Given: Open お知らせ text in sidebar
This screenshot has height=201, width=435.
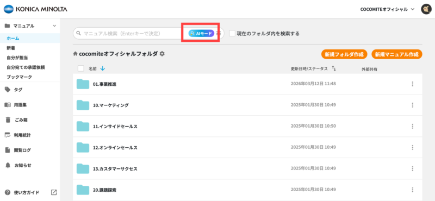Looking at the screenshot, I should pyautogui.click(x=22, y=165).
